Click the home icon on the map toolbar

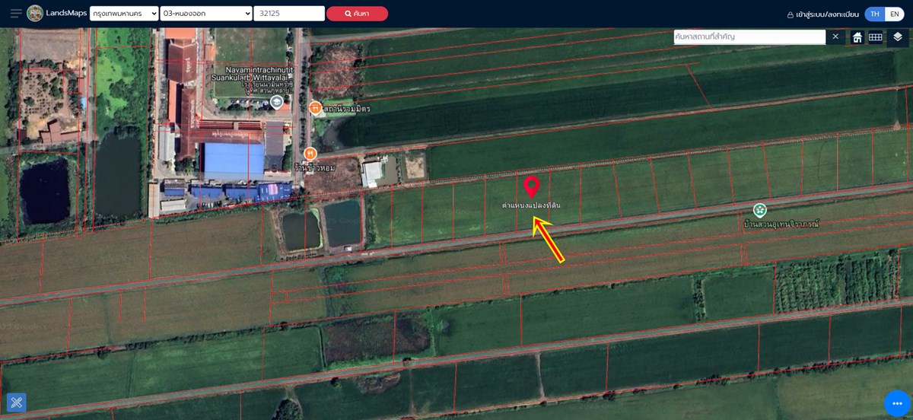857,37
